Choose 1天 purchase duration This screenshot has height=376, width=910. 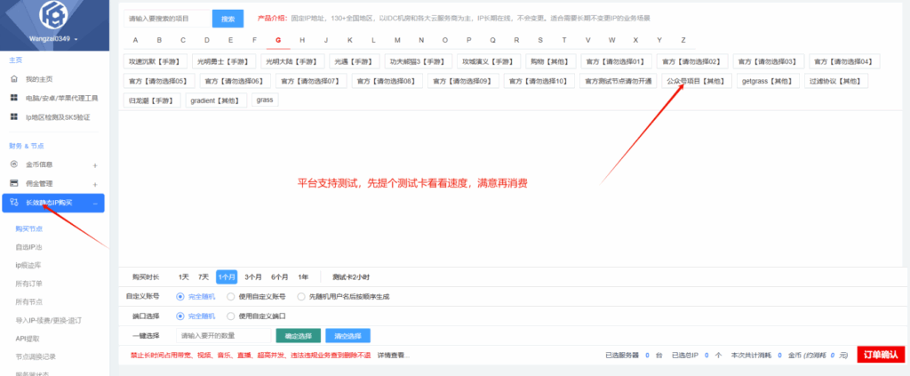tap(184, 276)
